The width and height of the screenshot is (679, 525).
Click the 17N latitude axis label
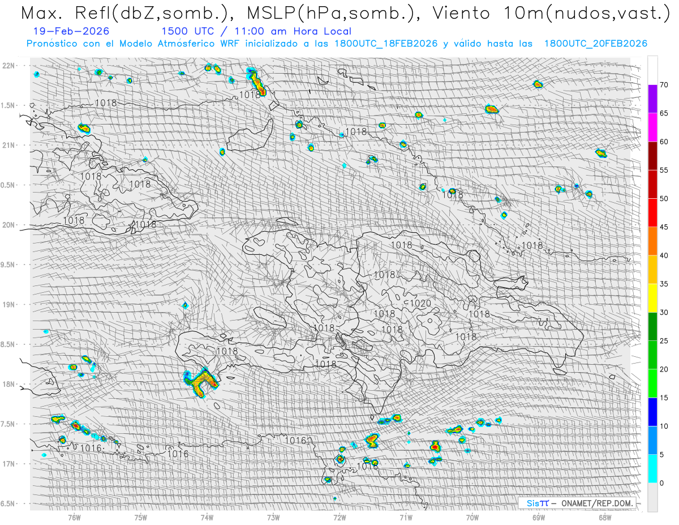[x=9, y=464]
